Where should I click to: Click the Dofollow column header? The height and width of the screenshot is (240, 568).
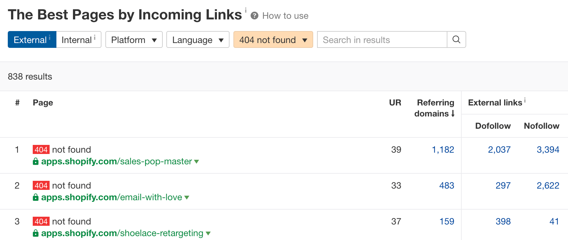493,126
